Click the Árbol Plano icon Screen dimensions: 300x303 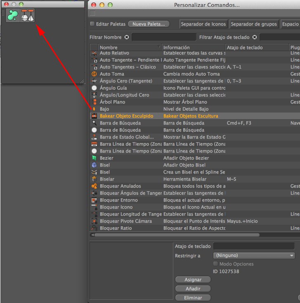(x=94, y=102)
